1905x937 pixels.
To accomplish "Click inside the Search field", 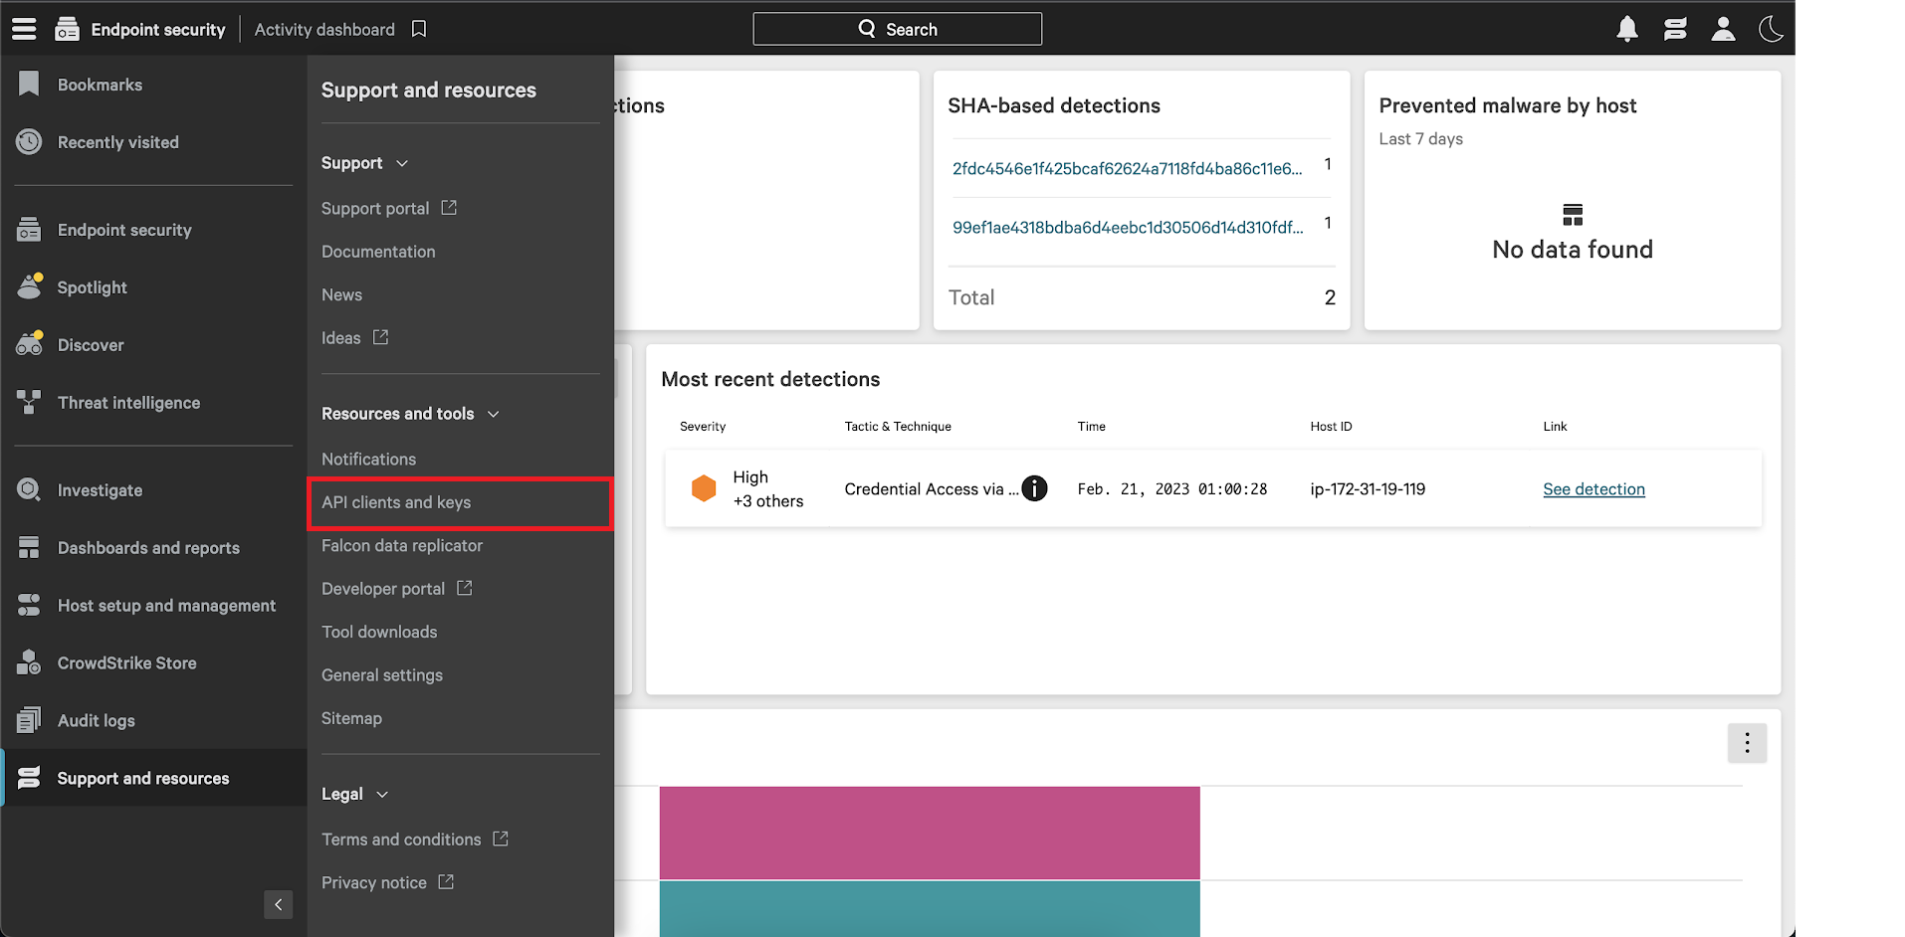I will tap(897, 29).
